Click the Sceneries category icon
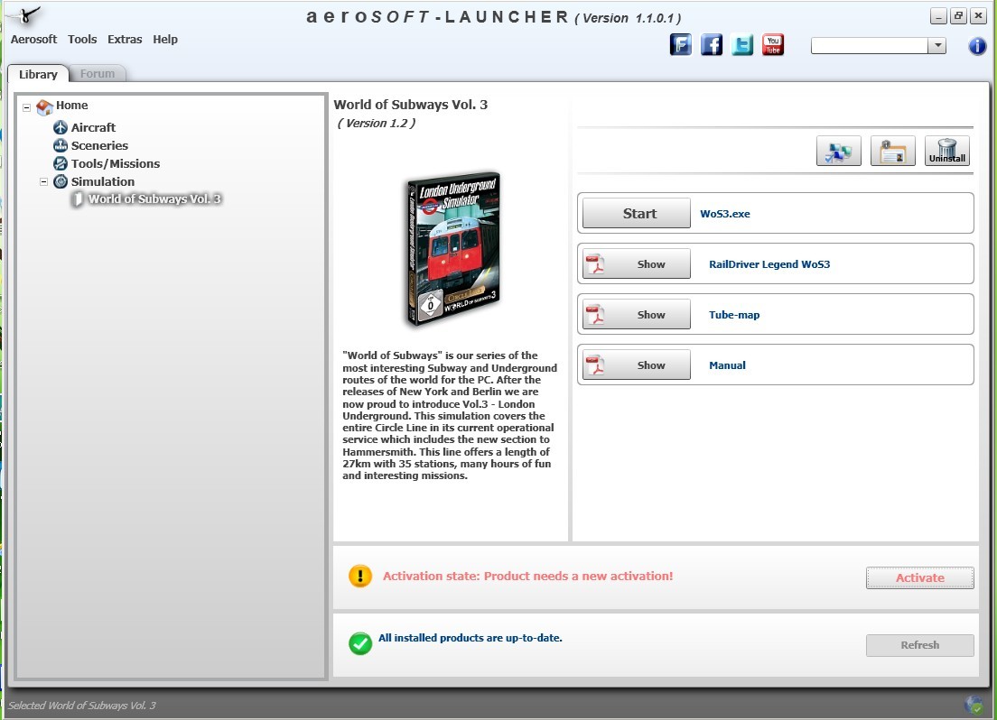Screen dimensions: 997x720 pos(61,145)
